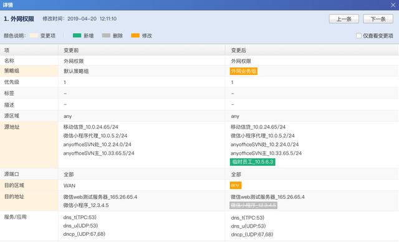
Task: Click the 源区域 row label
Action: 12,116
